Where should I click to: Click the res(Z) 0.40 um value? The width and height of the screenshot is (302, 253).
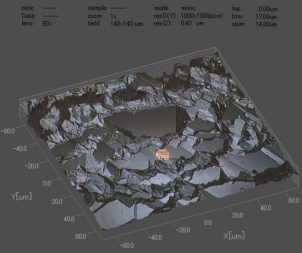(x=192, y=23)
